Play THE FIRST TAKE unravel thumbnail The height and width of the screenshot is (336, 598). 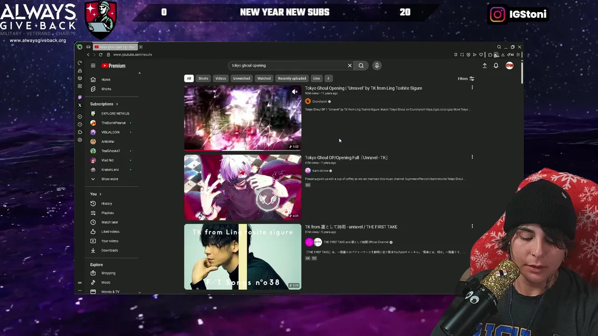coord(242,257)
